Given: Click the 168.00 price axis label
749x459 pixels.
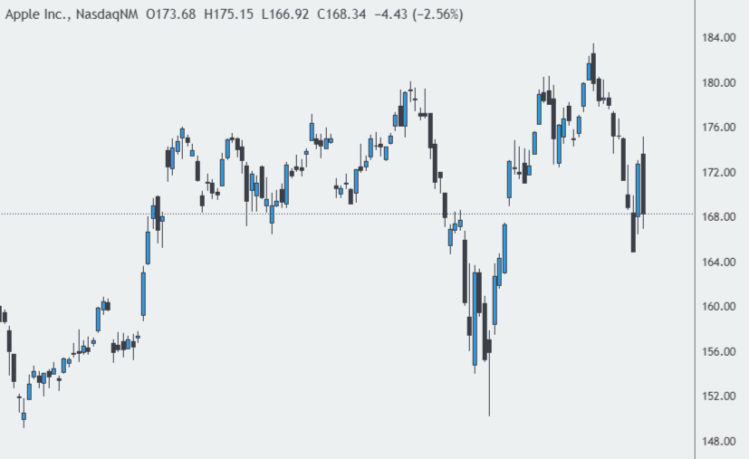Looking at the screenshot, I should pyautogui.click(x=718, y=217).
